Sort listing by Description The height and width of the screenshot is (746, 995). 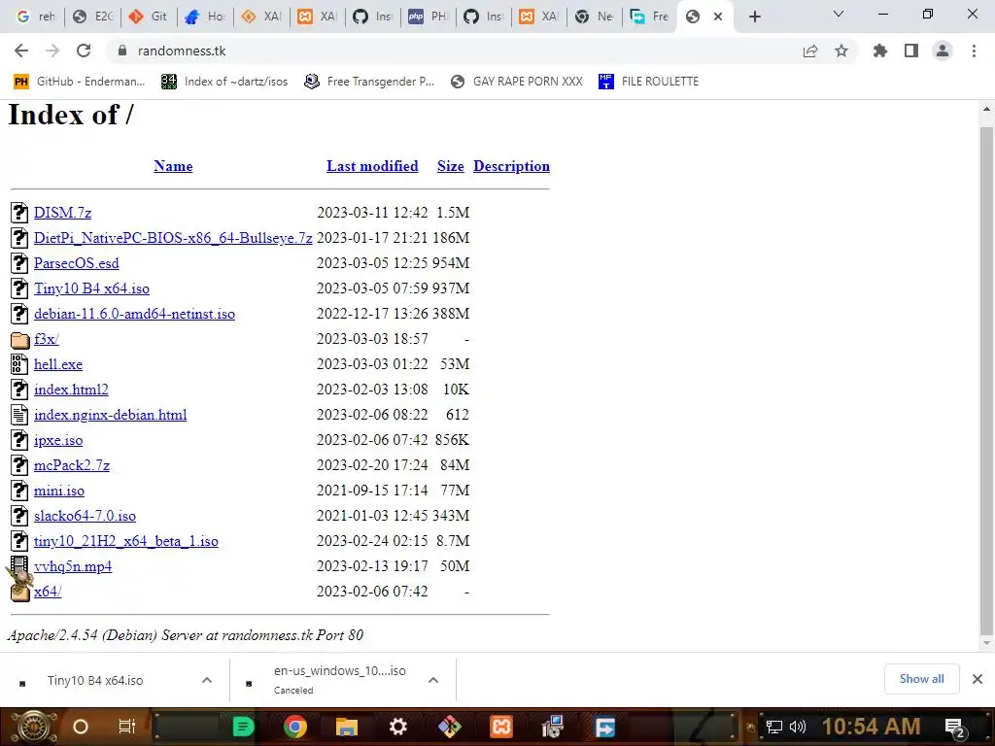(511, 166)
